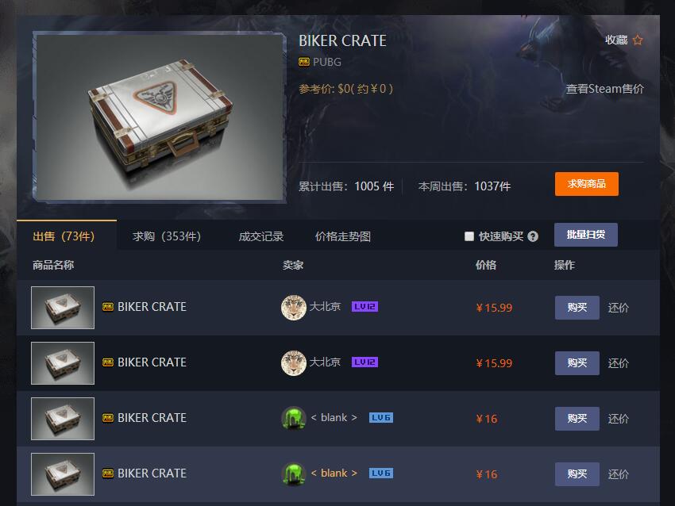Open the 价格走势图 price trend tab
Viewport: 675px width, 506px height.
pos(343,236)
